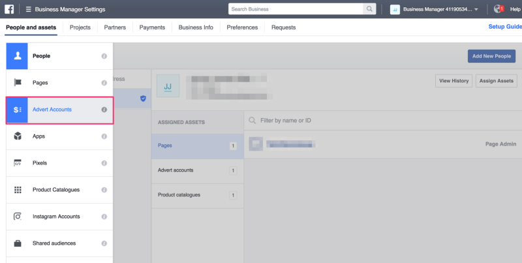Click the ASSIGNED ASSETS heading
The height and width of the screenshot is (263, 522).
(181, 122)
